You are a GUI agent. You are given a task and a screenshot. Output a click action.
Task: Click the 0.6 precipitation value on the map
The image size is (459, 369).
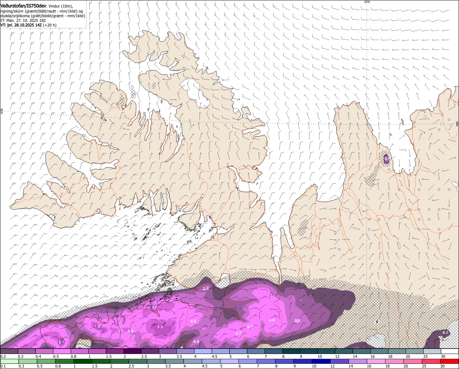click(x=193, y=321)
